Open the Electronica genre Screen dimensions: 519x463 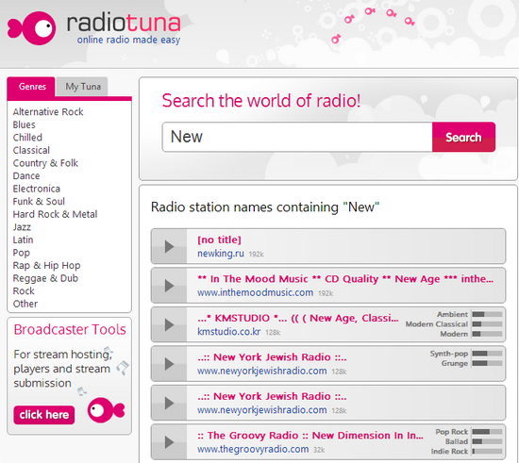click(x=37, y=189)
